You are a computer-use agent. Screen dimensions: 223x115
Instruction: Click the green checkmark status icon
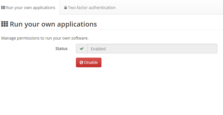point(82,49)
